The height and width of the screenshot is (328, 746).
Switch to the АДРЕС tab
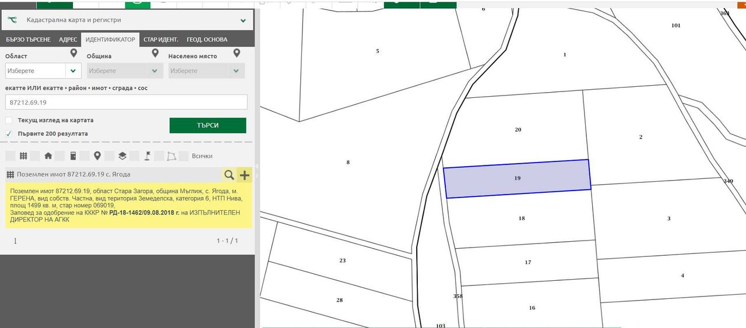click(x=68, y=40)
